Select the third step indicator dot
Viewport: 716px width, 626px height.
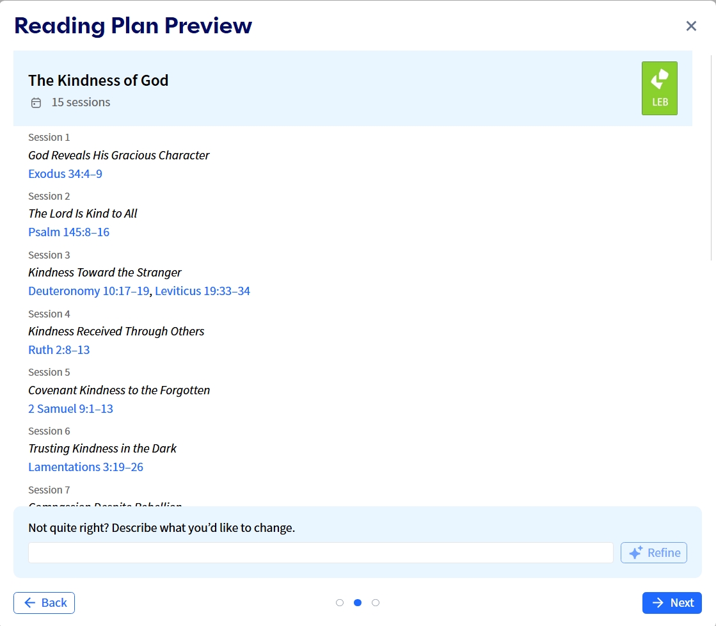coord(376,603)
